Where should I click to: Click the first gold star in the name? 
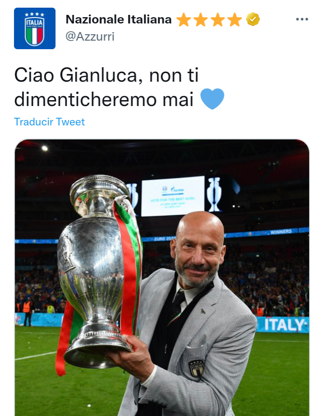pyautogui.click(x=183, y=20)
